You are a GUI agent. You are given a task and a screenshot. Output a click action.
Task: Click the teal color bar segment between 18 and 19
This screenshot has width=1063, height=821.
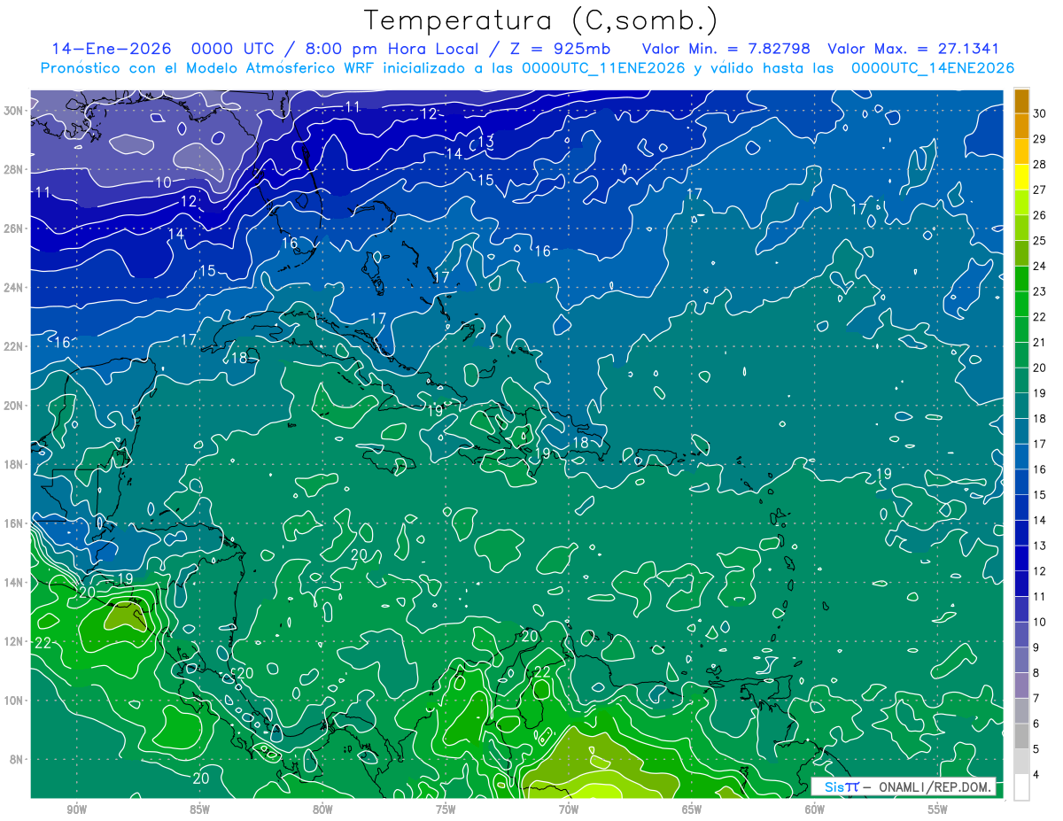(x=1021, y=406)
